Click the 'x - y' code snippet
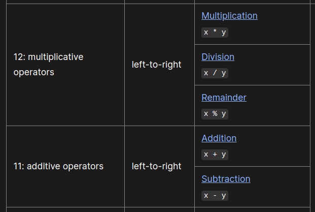Screen dimensions: 315x212 click(215, 195)
